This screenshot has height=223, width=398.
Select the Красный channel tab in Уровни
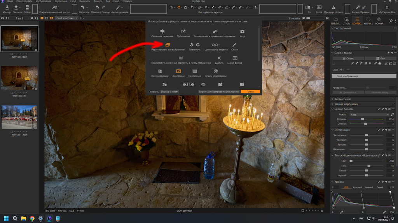click(x=357, y=187)
